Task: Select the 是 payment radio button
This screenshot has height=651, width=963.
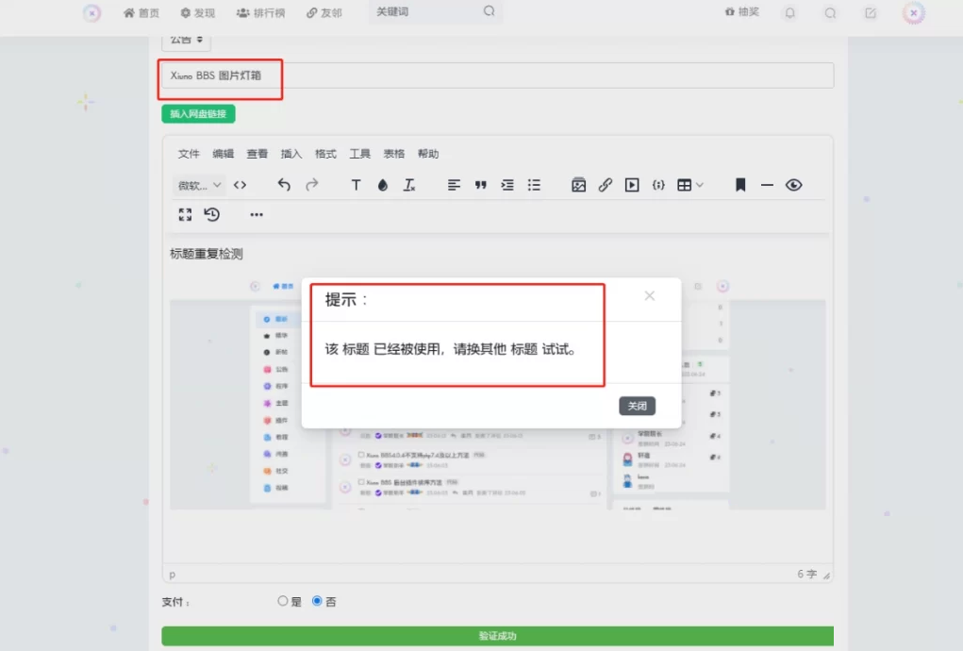Action: [x=283, y=601]
